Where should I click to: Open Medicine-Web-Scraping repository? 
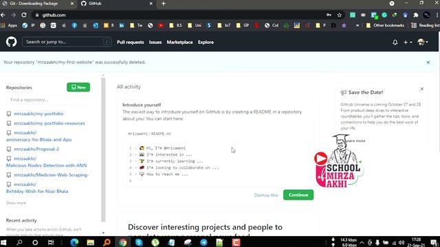[52, 175]
